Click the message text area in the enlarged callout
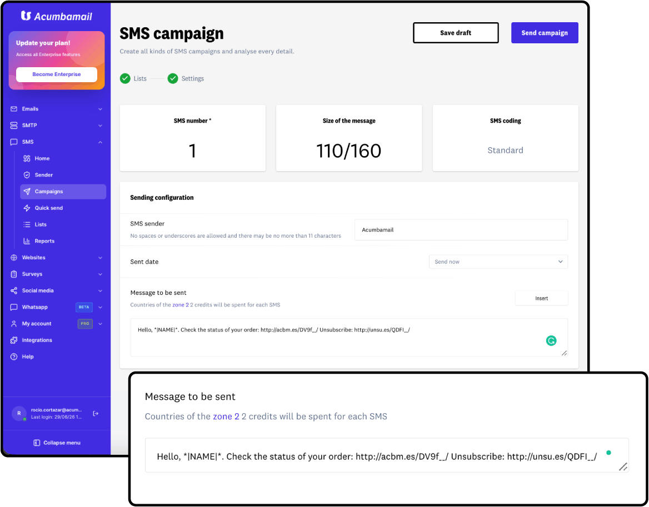Image resolution: width=649 pixels, height=507 pixels. tap(387, 455)
